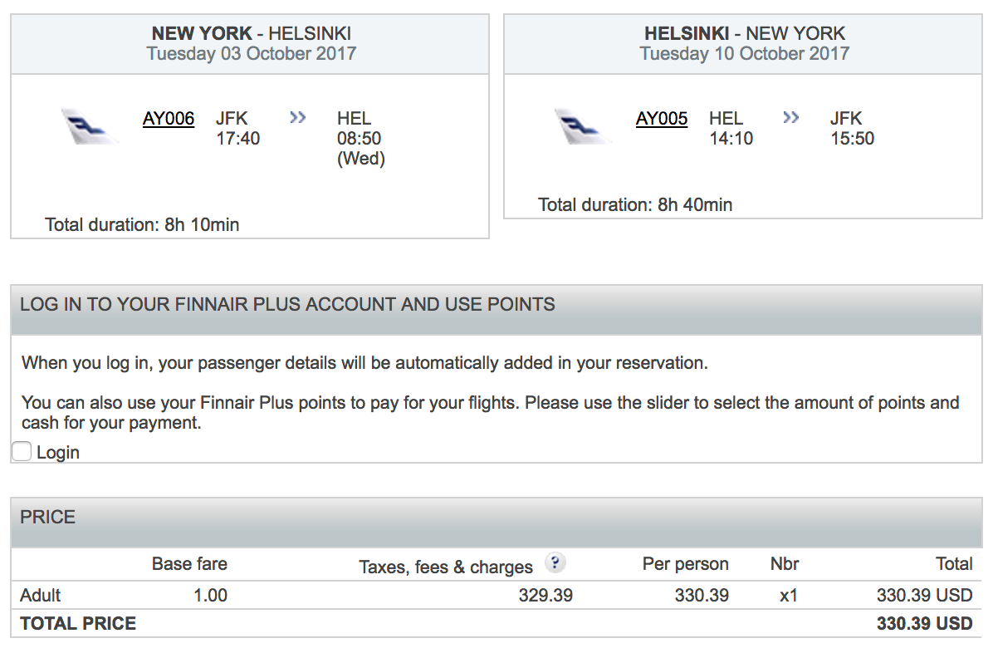Click the bold total price 330.39 USD
The height and width of the screenshot is (653, 998).
(x=924, y=624)
